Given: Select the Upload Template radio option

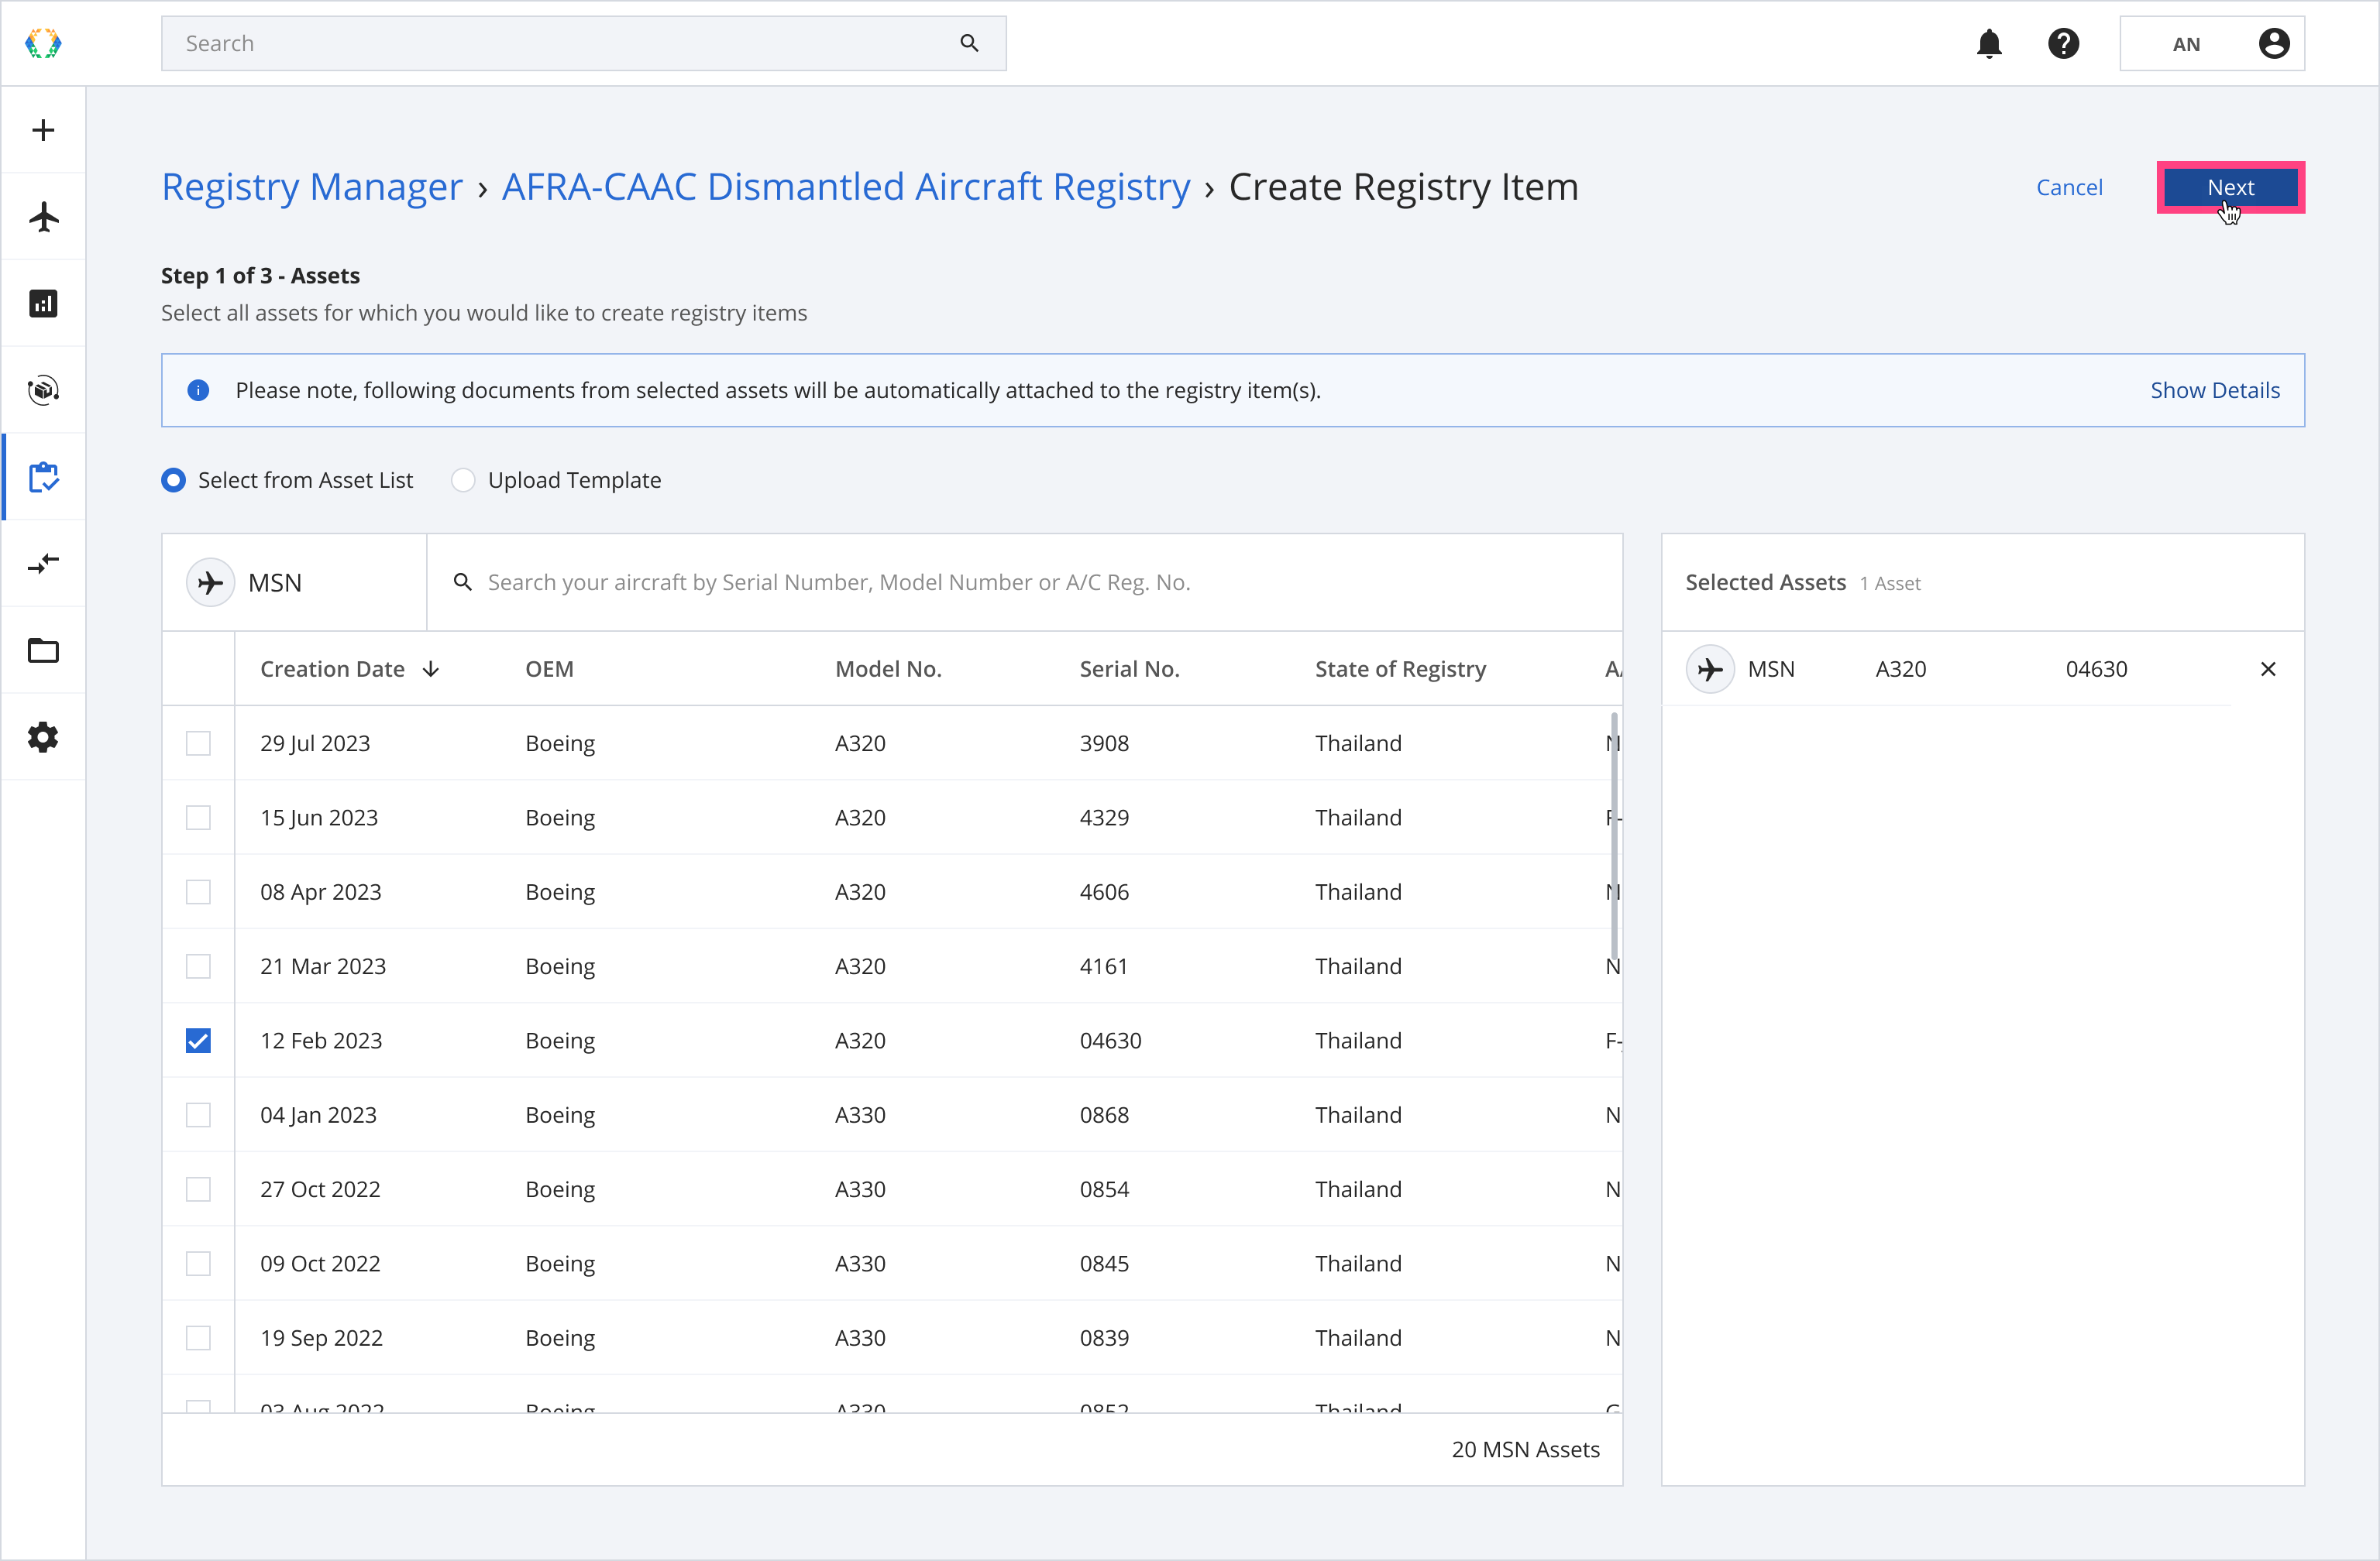Looking at the screenshot, I should pos(463,481).
